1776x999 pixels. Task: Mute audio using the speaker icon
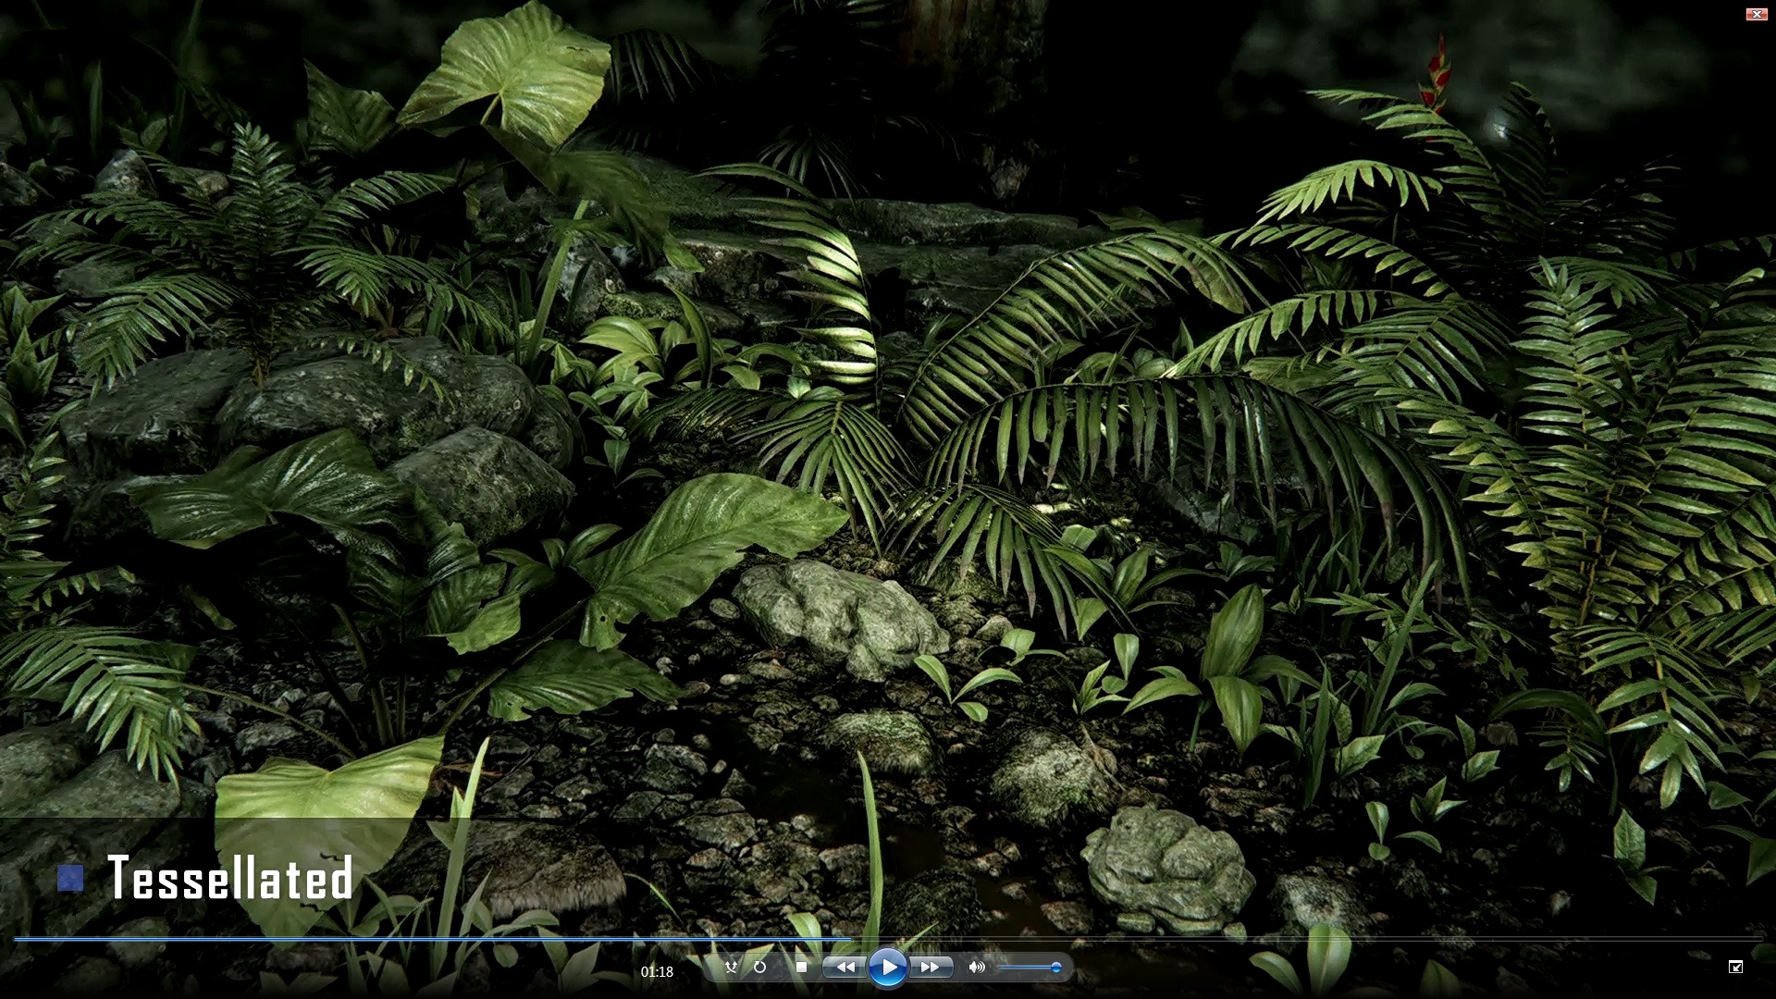(976, 967)
